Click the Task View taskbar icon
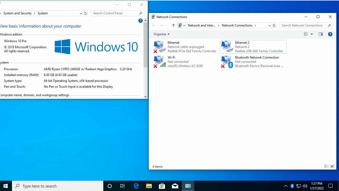 pyautogui.click(x=122, y=186)
